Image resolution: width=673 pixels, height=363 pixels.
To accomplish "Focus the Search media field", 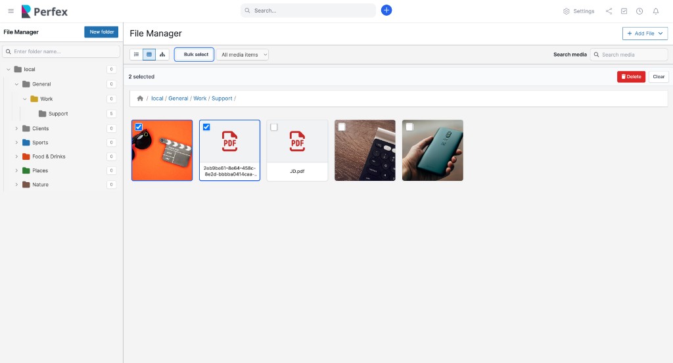I will tap(629, 55).
